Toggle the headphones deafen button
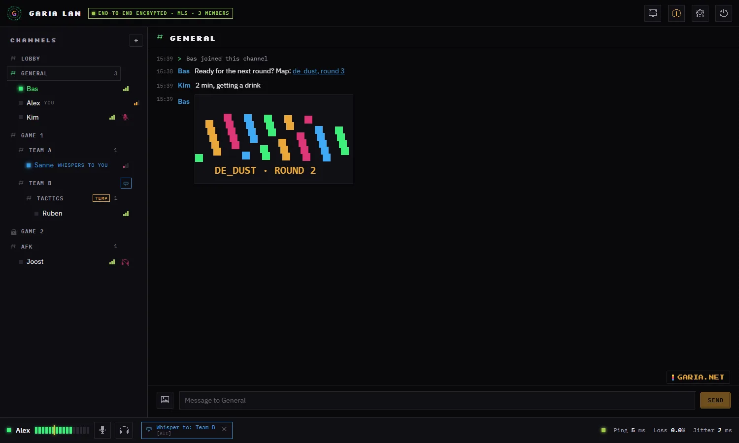The height and width of the screenshot is (443, 739). (x=124, y=430)
